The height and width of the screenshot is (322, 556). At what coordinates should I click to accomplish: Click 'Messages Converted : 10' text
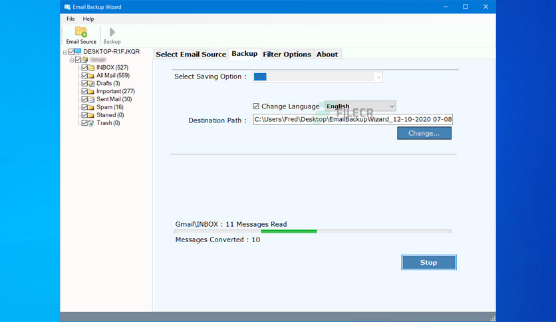217,240
